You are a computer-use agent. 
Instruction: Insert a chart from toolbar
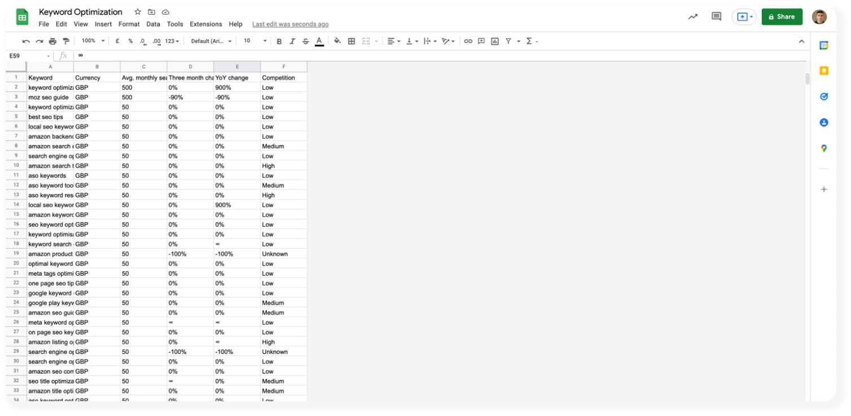pyautogui.click(x=495, y=41)
